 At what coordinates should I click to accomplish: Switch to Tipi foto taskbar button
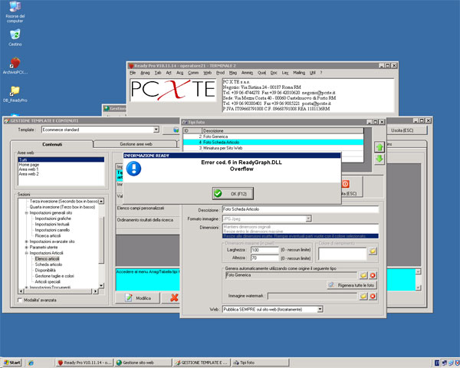click(261, 363)
